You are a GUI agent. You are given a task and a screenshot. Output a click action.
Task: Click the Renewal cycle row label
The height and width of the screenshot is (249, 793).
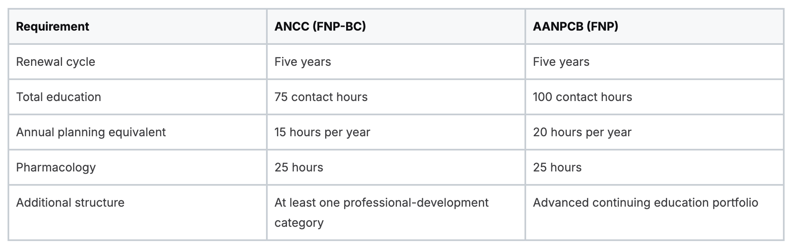[55, 62]
